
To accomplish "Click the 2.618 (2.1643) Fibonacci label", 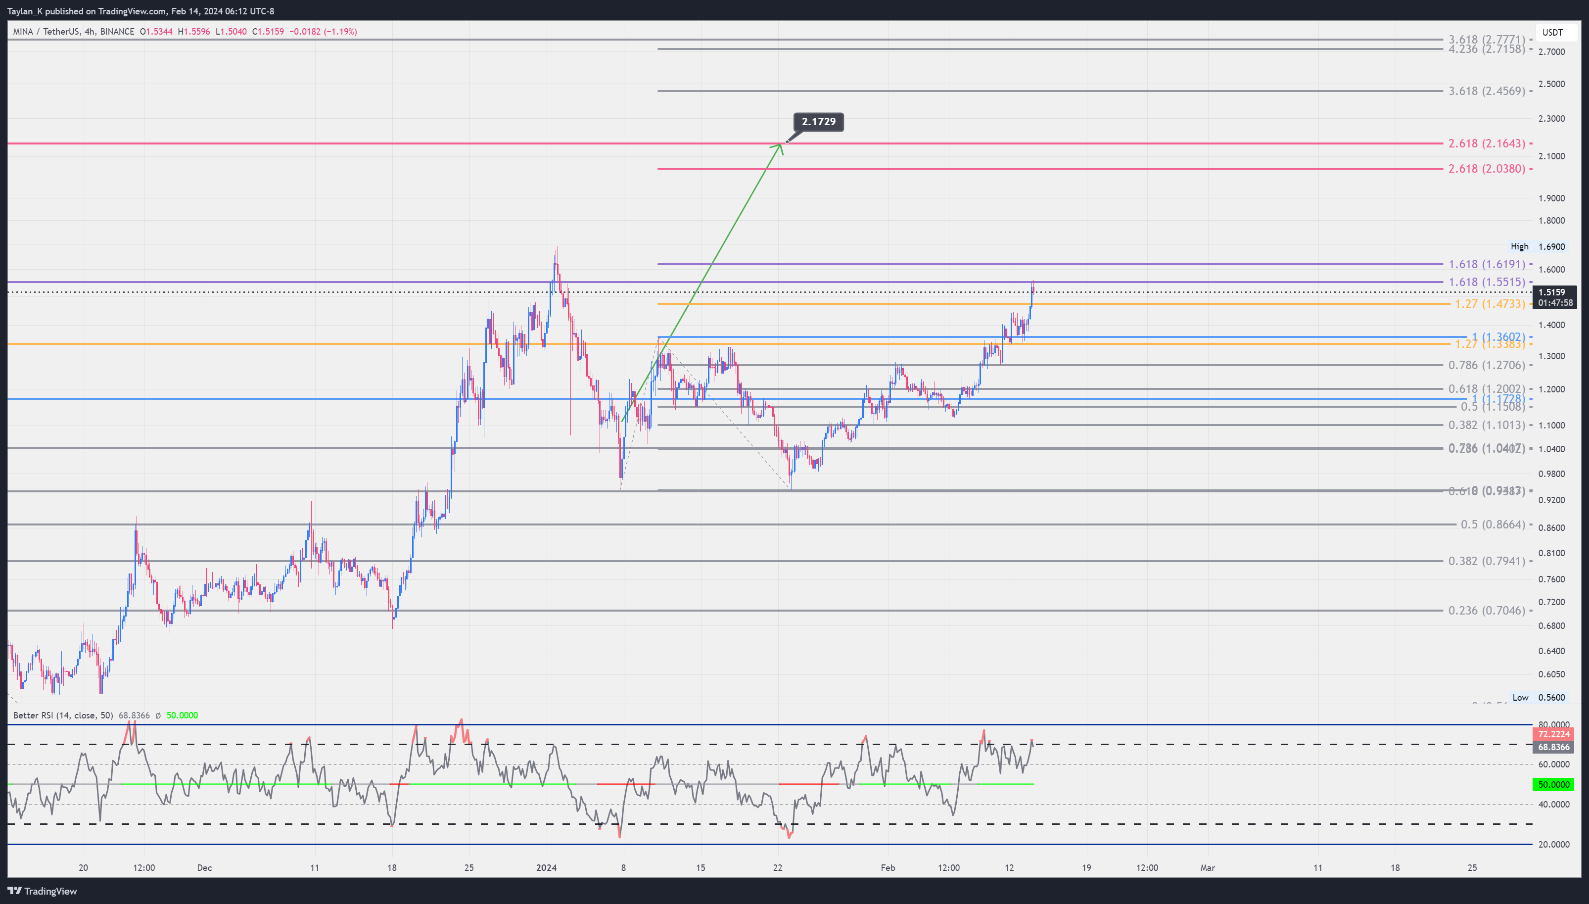I will pyautogui.click(x=1487, y=143).
